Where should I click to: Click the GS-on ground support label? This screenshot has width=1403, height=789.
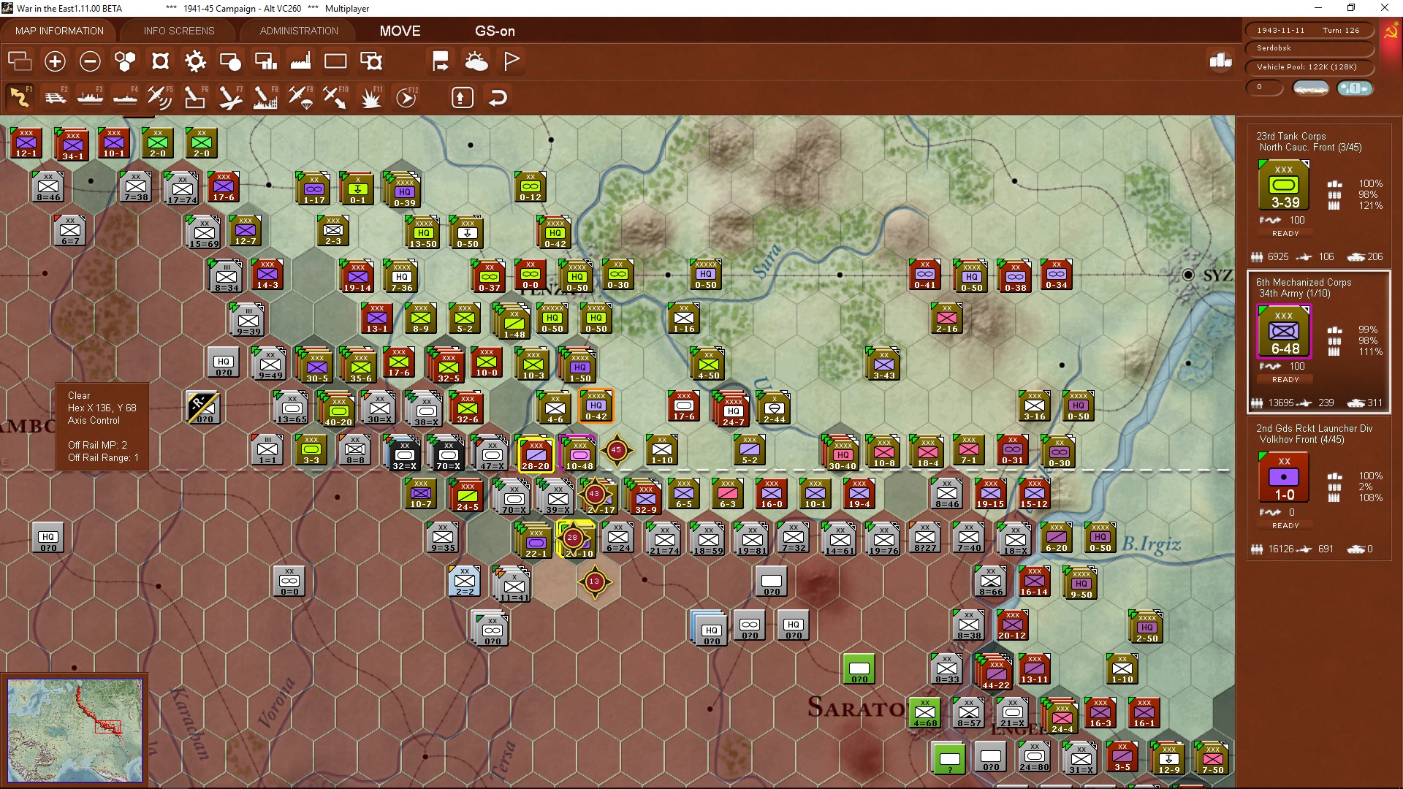tap(495, 31)
